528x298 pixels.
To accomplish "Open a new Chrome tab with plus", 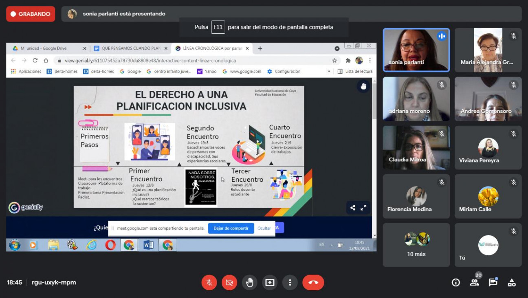I will [260, 48].
